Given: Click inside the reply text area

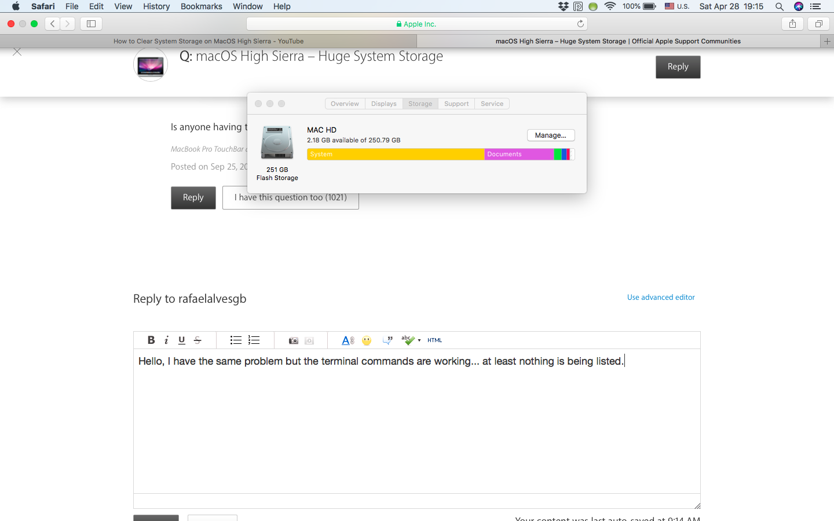Looking at the screenshot, I should [417, 421].
